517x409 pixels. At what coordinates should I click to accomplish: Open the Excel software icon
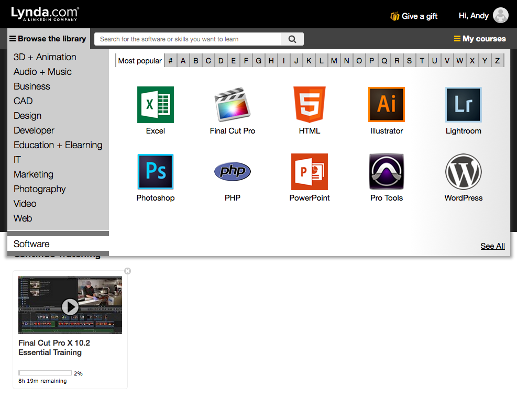pyautogui.click(x=155, y=105)
